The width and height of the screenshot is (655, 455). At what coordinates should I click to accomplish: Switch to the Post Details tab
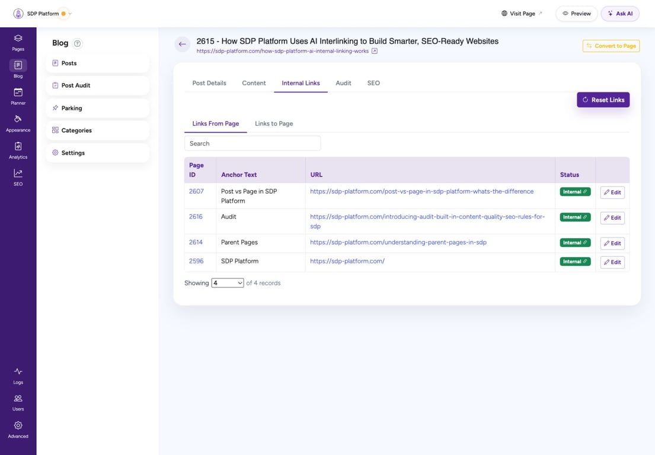[209, 83]
